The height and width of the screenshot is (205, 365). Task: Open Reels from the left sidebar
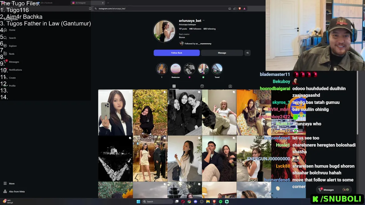click(9, 54)
